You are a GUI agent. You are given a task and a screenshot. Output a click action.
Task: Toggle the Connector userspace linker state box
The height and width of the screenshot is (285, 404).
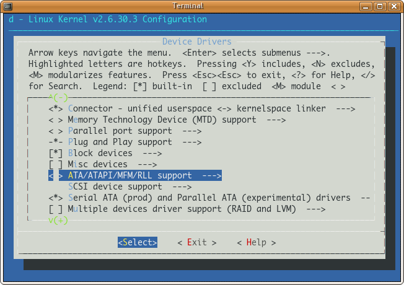[56, 109]
